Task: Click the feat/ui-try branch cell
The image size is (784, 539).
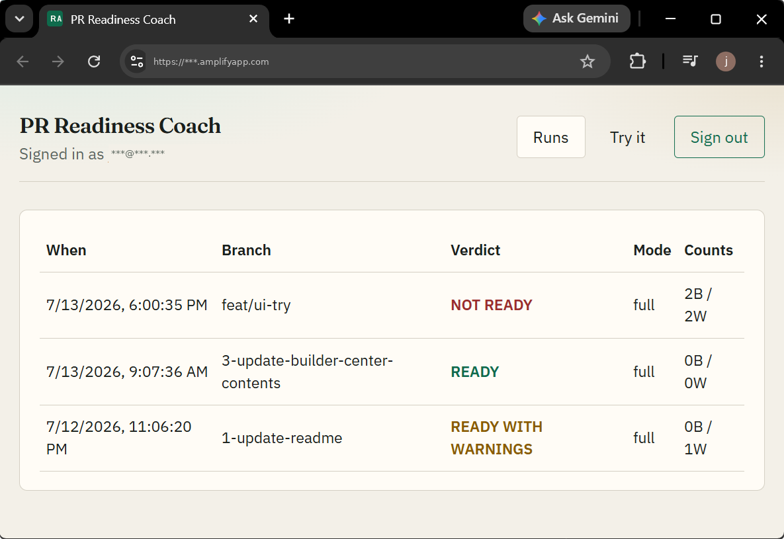Action: (x=256, y=305)
